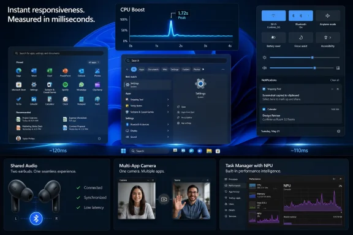353x235 pixels.
Task: Select the Documents search filter
Action: [x=153, y=69]
